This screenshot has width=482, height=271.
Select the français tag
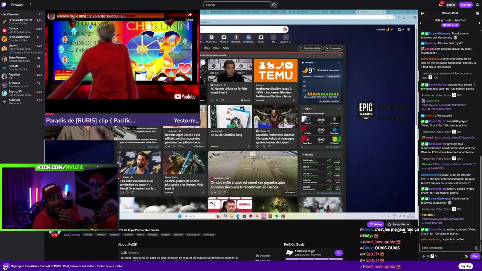153,234
